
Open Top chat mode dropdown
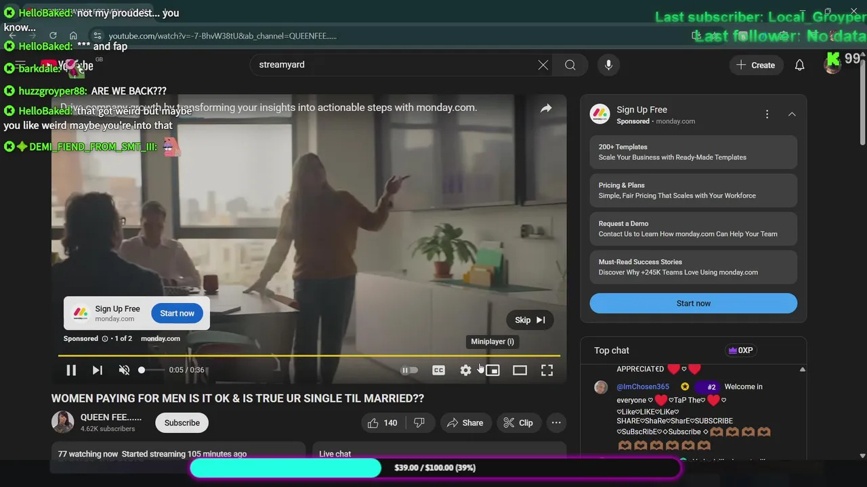point(612,350)
